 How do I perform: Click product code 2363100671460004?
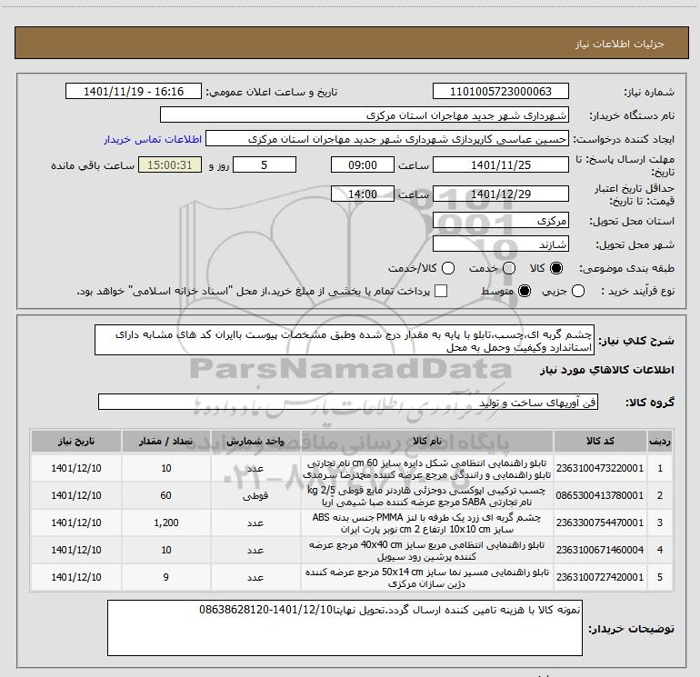[600, 550]
